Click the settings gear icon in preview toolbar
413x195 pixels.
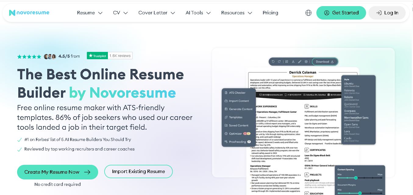(306, 62)
